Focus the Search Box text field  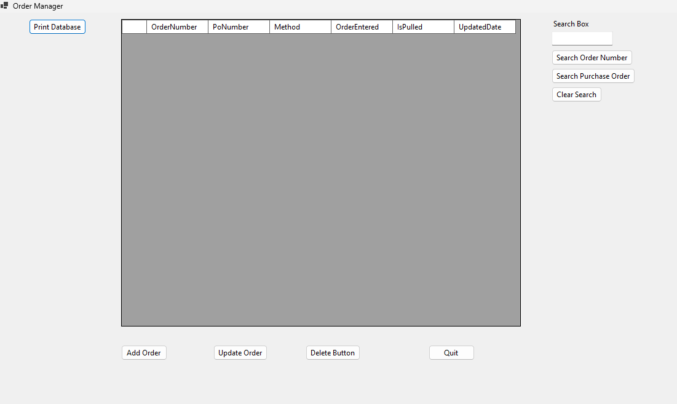click(x=582, y=38)
